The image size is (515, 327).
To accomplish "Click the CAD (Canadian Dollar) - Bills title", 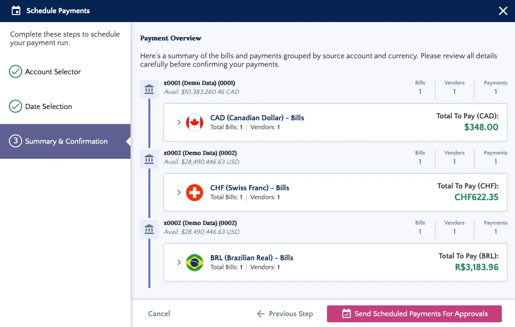I will pyautogui.click(x=257, y=117).
